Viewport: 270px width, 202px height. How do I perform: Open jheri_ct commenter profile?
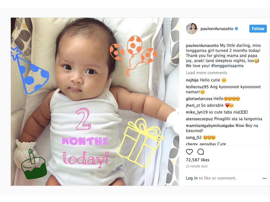tap(193, 105)
